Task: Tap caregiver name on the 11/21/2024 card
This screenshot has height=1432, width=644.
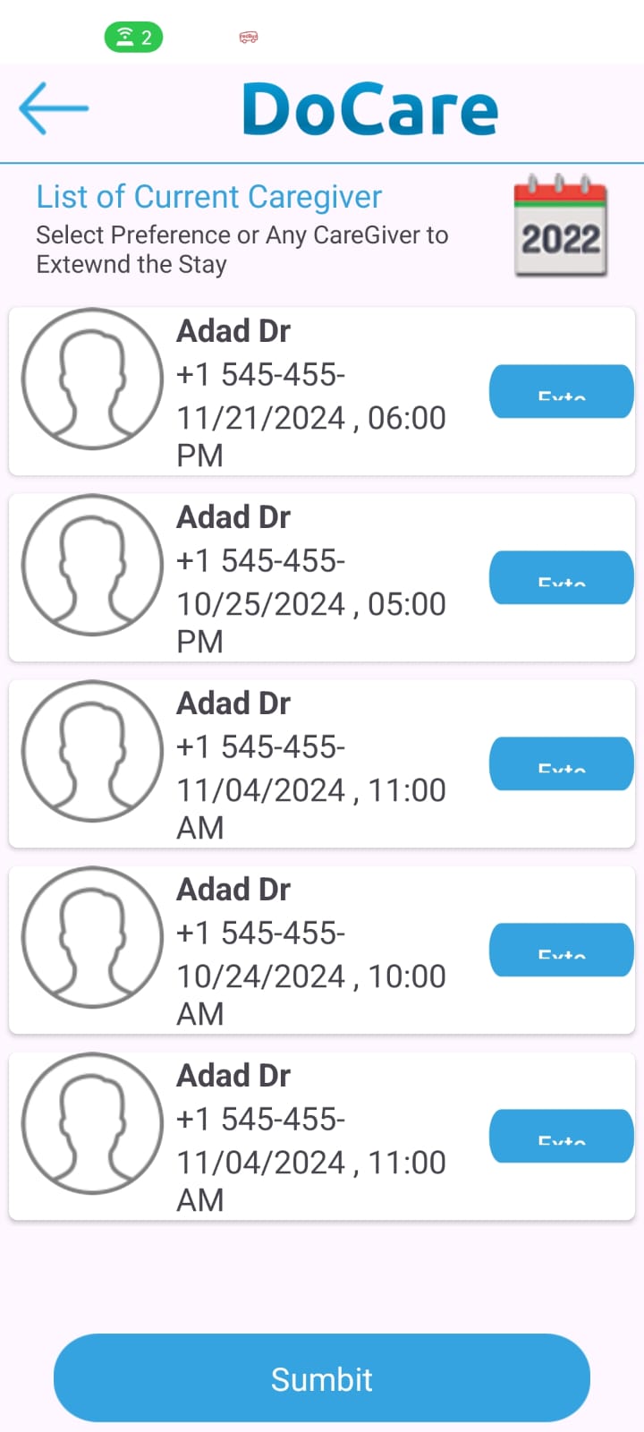Action: point(233,332)
